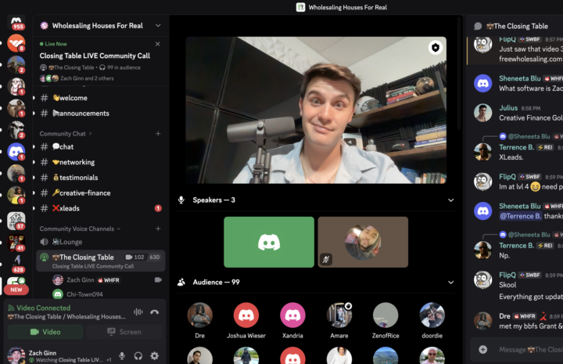Click the add channel plus in Community Chat
Image resolution: width=563 pixels, height=364 pixels.
tap(159, 134)
